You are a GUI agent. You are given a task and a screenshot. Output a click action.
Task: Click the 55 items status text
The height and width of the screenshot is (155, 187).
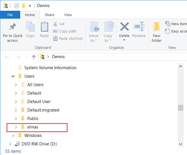tap(13, 151)
